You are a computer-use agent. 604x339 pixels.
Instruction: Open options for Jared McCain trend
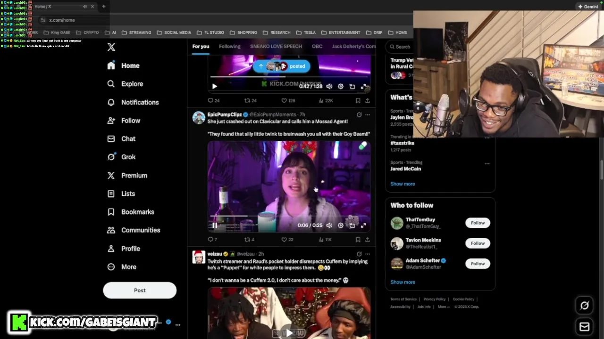coord(487,164)
